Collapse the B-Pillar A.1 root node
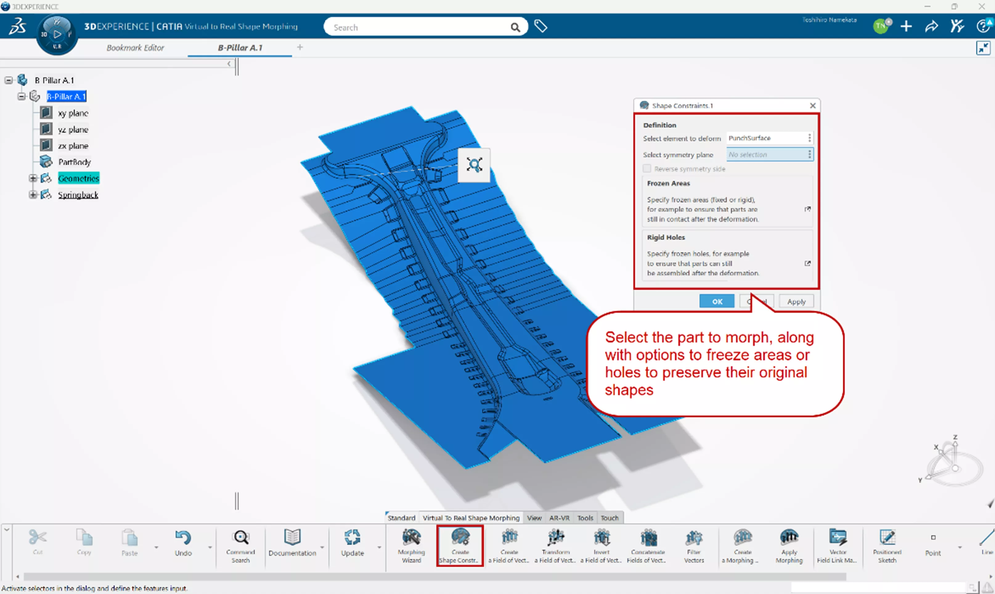Screen dimensions: 995x594 click(x=8, y=80)
